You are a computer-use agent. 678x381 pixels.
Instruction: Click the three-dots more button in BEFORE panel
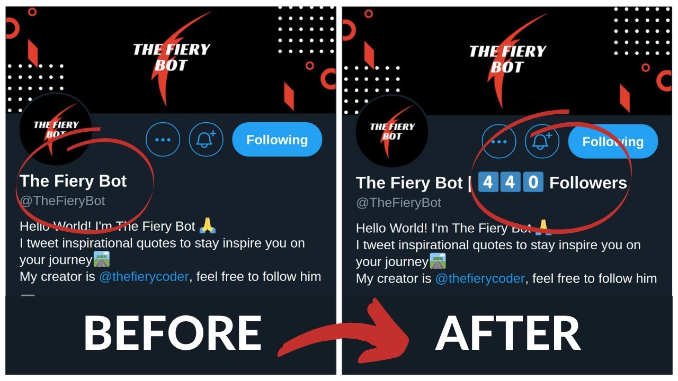tap(163, 140)
